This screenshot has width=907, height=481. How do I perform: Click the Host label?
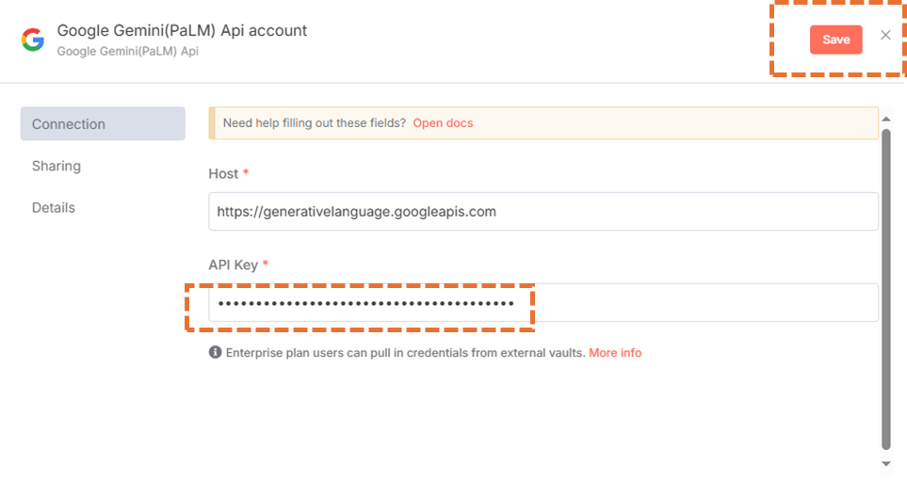pos(223,174)
